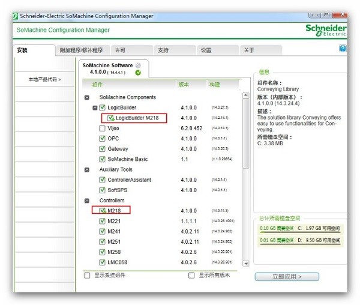Uncheck the Gateway component
This screenshot has width=360, height=305.
pos(102,149)
